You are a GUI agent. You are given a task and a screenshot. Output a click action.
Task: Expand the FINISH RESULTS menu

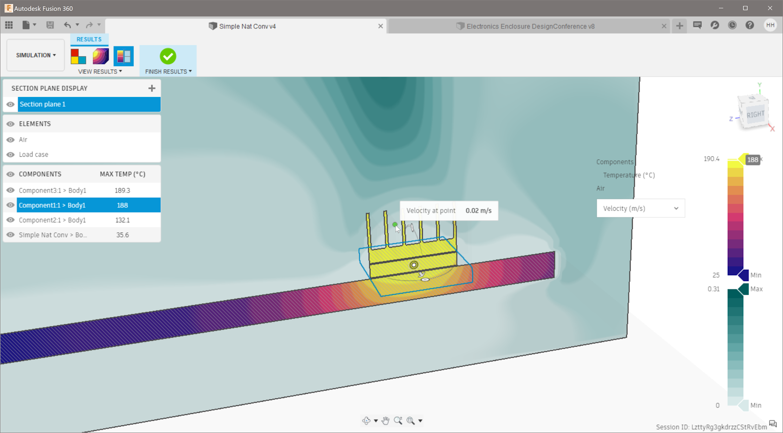coord(168,72)
